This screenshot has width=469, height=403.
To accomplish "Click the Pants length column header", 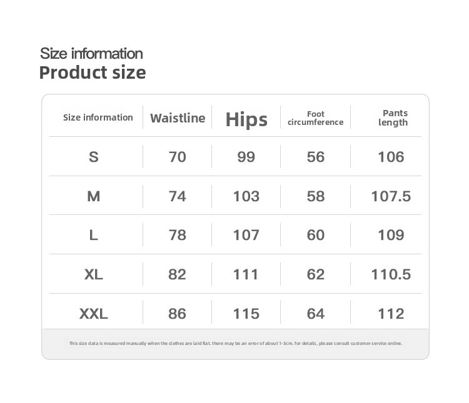I will [393, 117].
